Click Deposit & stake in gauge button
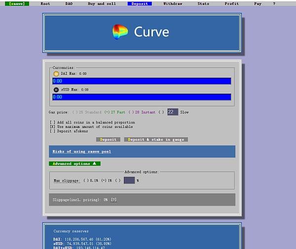The height and width of the screenshot is (249, 296). [x=156, y=140]
